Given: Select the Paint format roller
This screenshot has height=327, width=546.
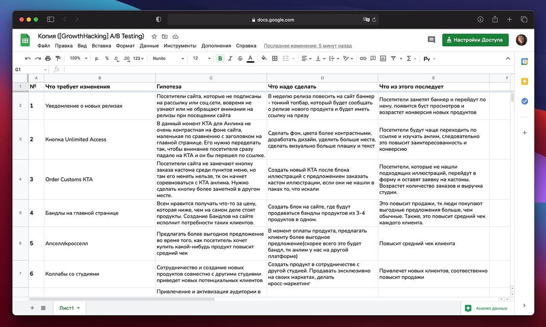Looking at the screenshot, I should tap(58, 58).
